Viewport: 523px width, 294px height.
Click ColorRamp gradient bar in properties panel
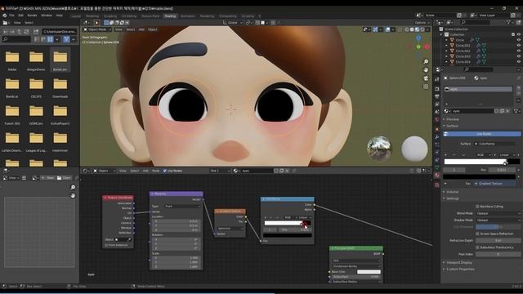(x=481, y=162)
